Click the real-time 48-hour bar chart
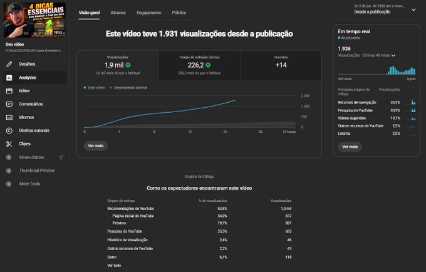 (377, 70)
